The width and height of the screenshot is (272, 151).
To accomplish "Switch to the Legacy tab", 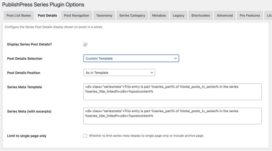I will click(178, 15).
